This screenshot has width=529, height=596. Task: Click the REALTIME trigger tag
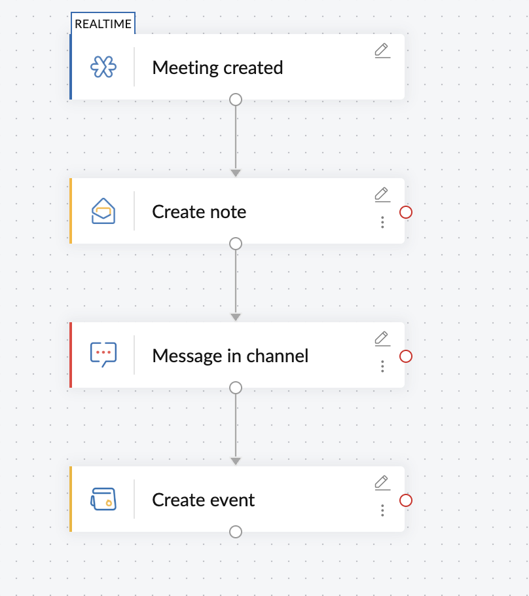pyautogui.click(x=103, y=24)
